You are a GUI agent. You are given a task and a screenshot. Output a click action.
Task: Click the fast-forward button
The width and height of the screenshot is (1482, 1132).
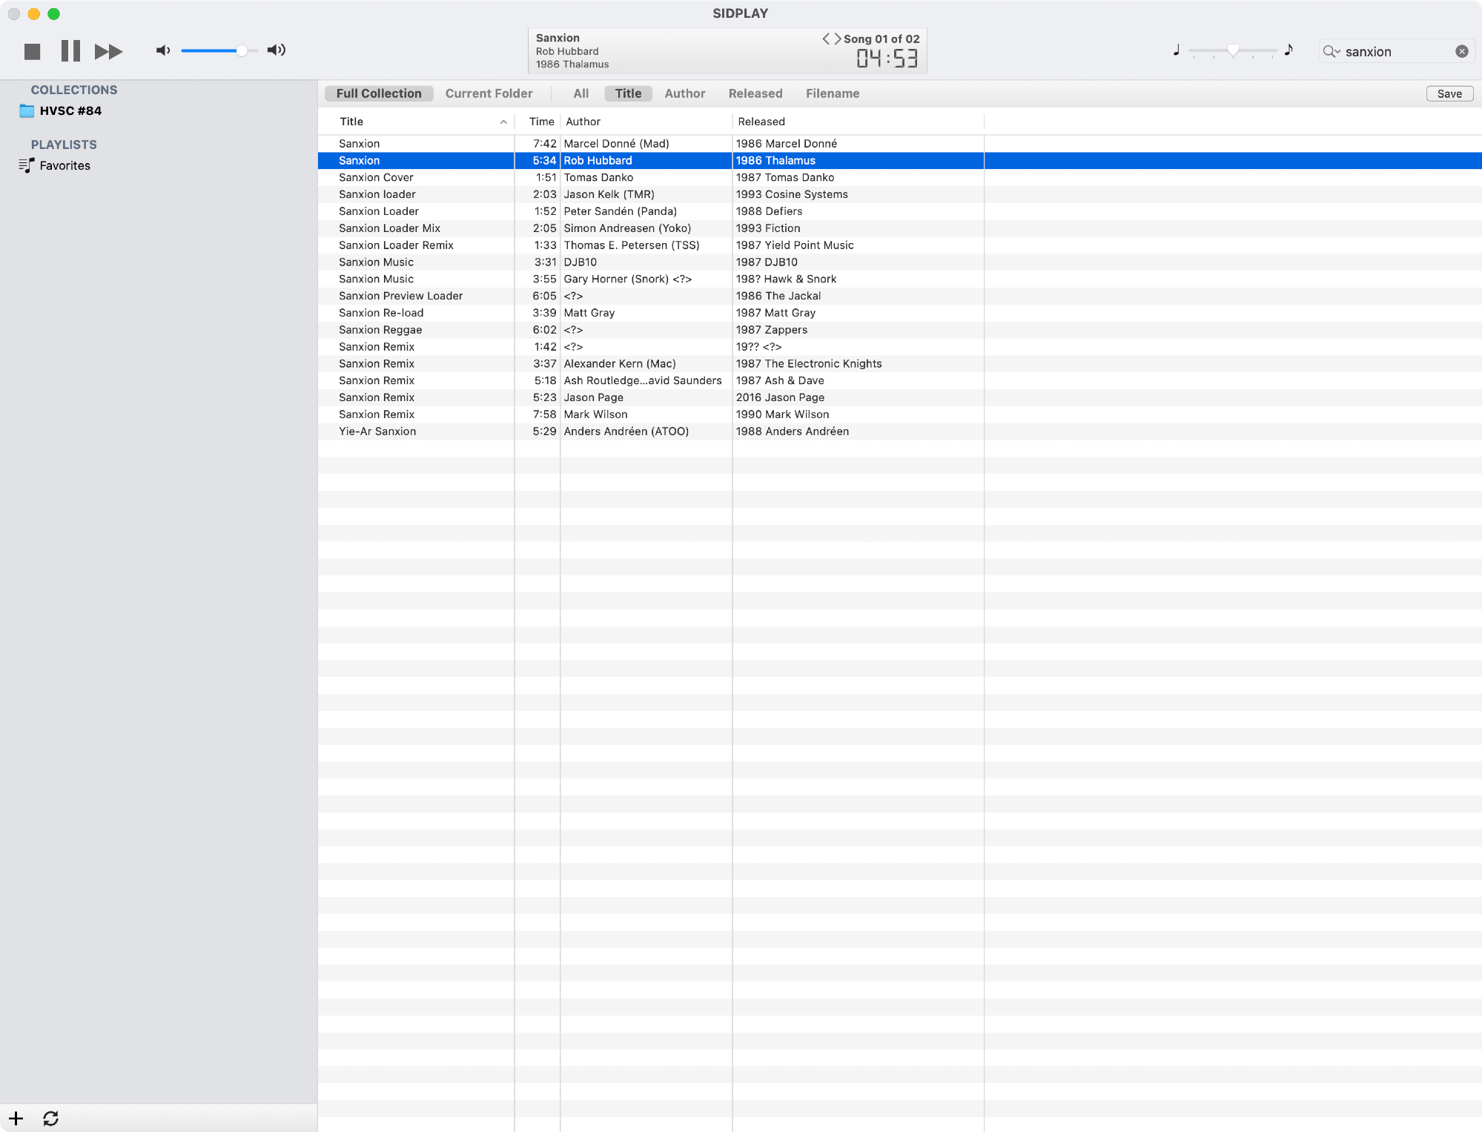[108, 51]
